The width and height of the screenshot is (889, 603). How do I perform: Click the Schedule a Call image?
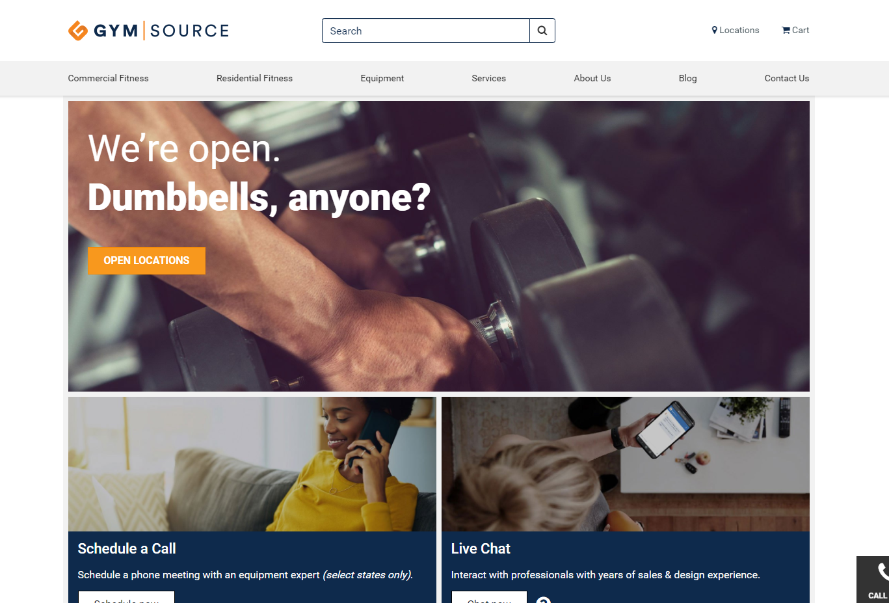pos(252,464)
